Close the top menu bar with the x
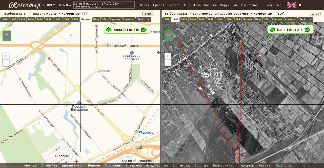Viewport: 324px width, 168px height. [x=300, y=5]
